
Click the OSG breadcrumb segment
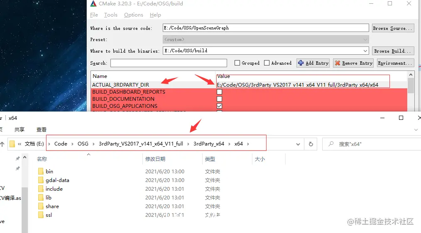[83, 144]
